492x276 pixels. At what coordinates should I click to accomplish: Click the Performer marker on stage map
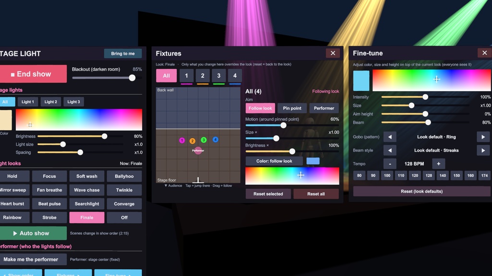coord(198,150)
